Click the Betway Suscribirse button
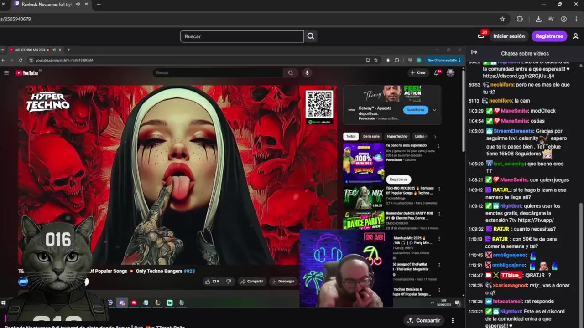Viewport: 584px width, 328px height. coord(416,110)
